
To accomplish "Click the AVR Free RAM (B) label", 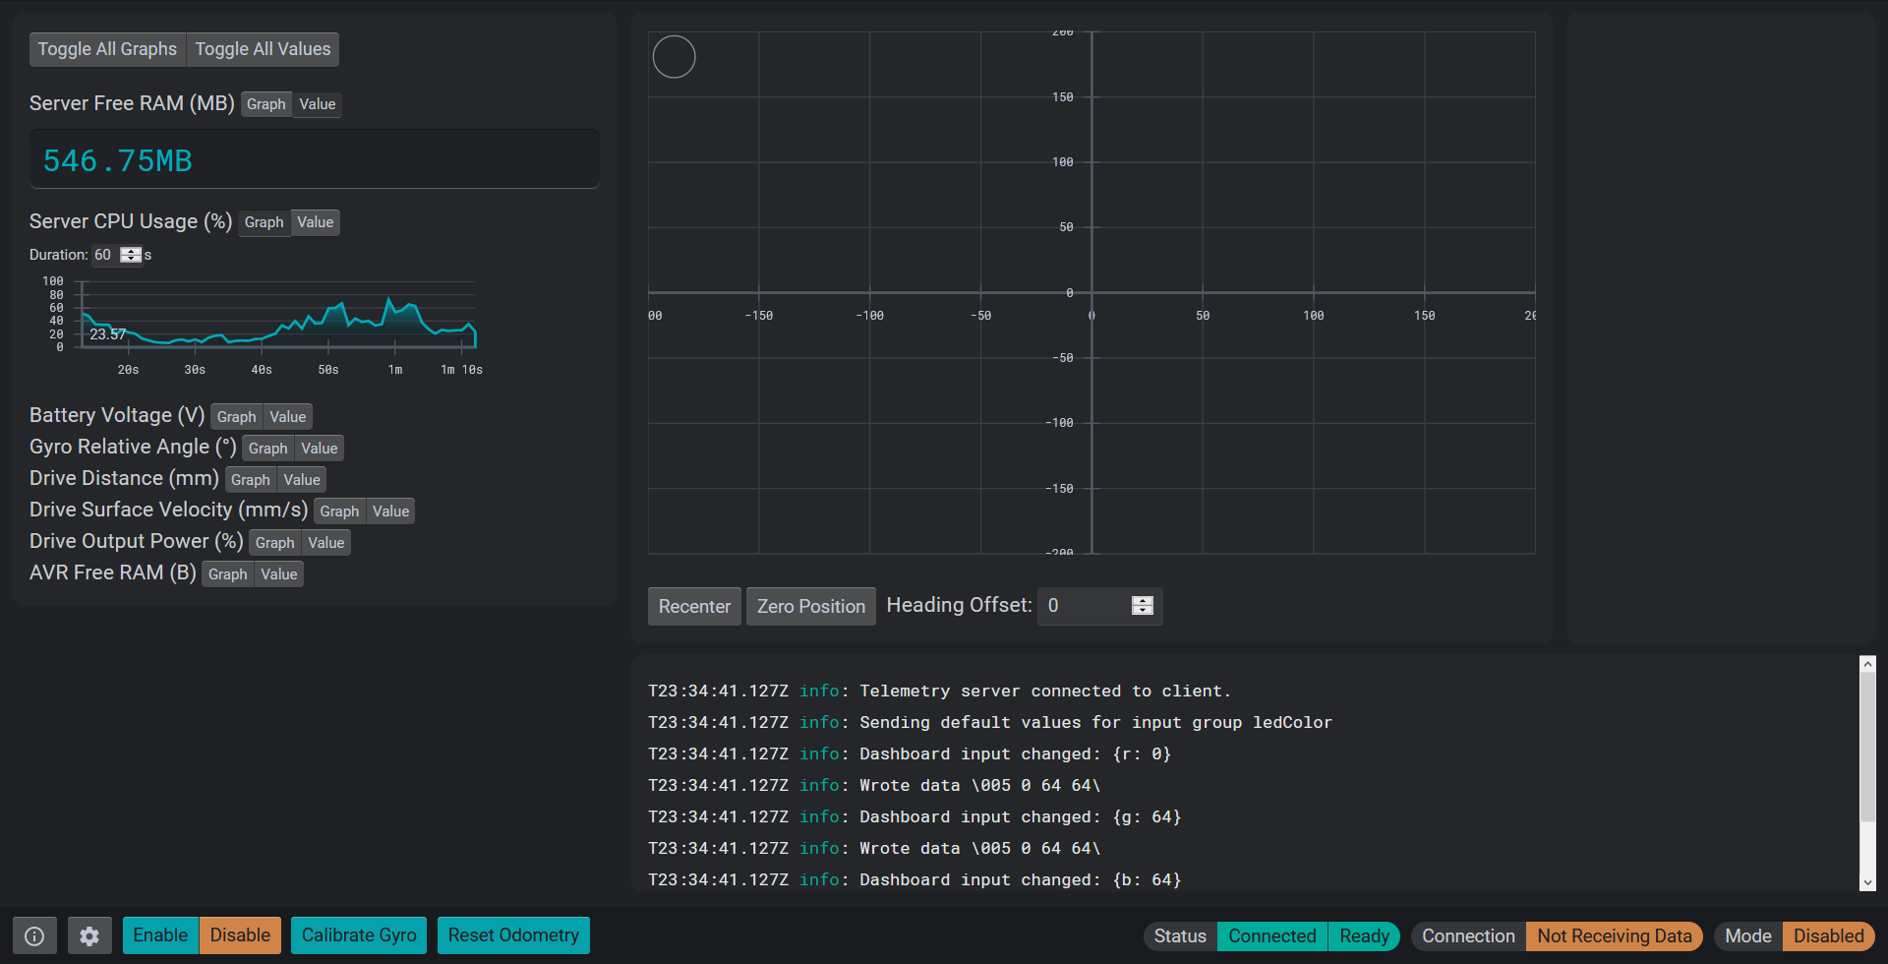I will pyautogui.click(x=113, y=573).
